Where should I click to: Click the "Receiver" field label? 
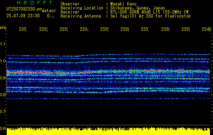click(70, 12)
